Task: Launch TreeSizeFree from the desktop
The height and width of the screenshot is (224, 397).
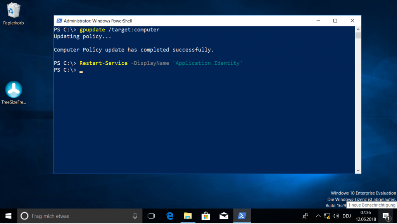Action: tap(14, 90)
